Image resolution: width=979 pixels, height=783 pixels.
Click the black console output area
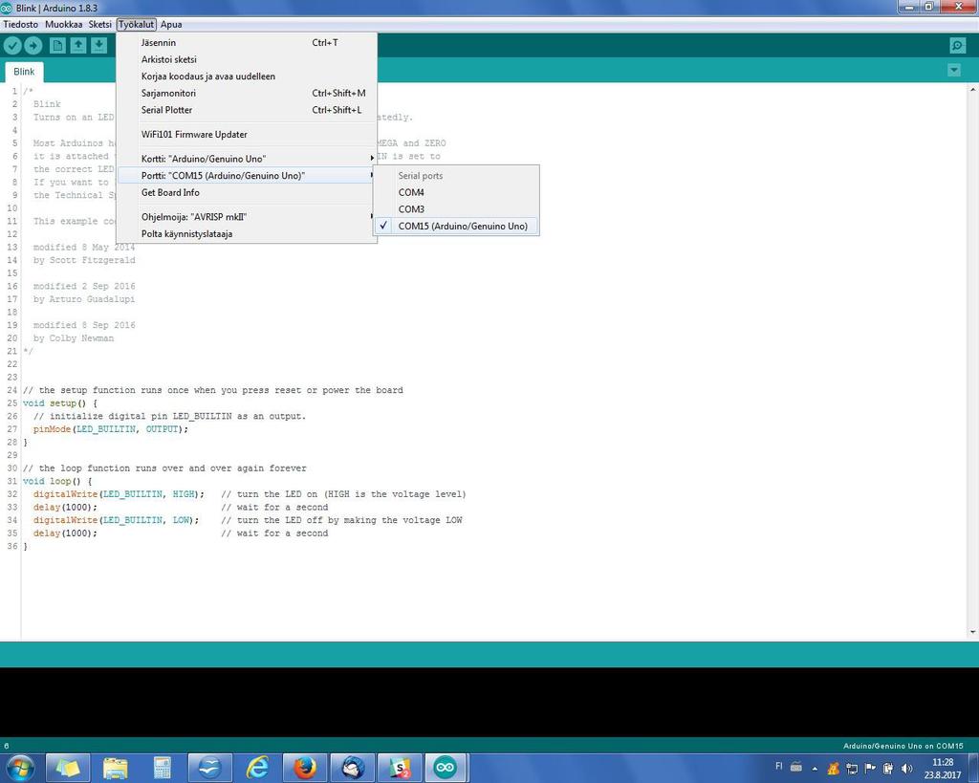pos(489,702)
